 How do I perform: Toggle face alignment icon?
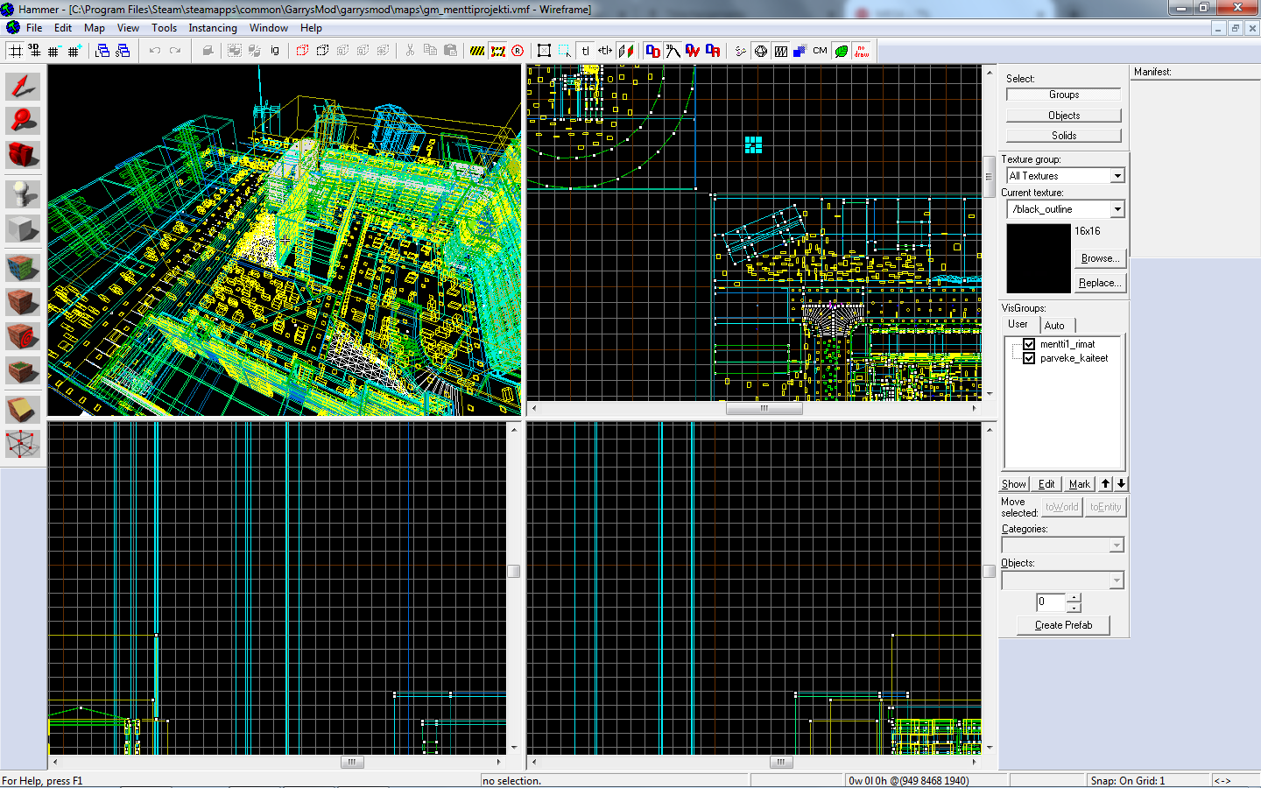pyautogui.click(x=625, y=51)
